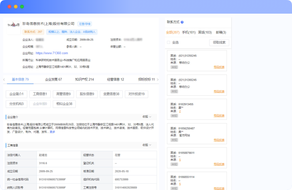Click the help icon beside 联系方式
292x190 pixels.
click(x=182, y=22)
